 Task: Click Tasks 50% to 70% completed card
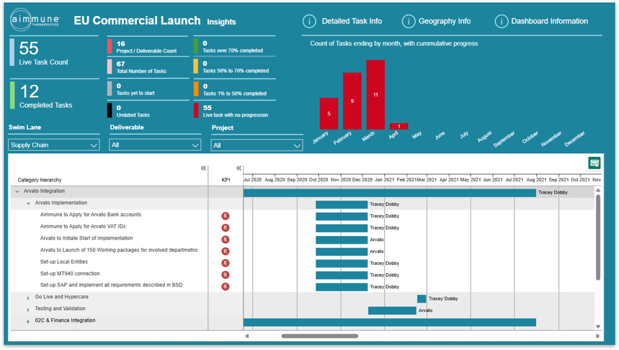(235, 66)
